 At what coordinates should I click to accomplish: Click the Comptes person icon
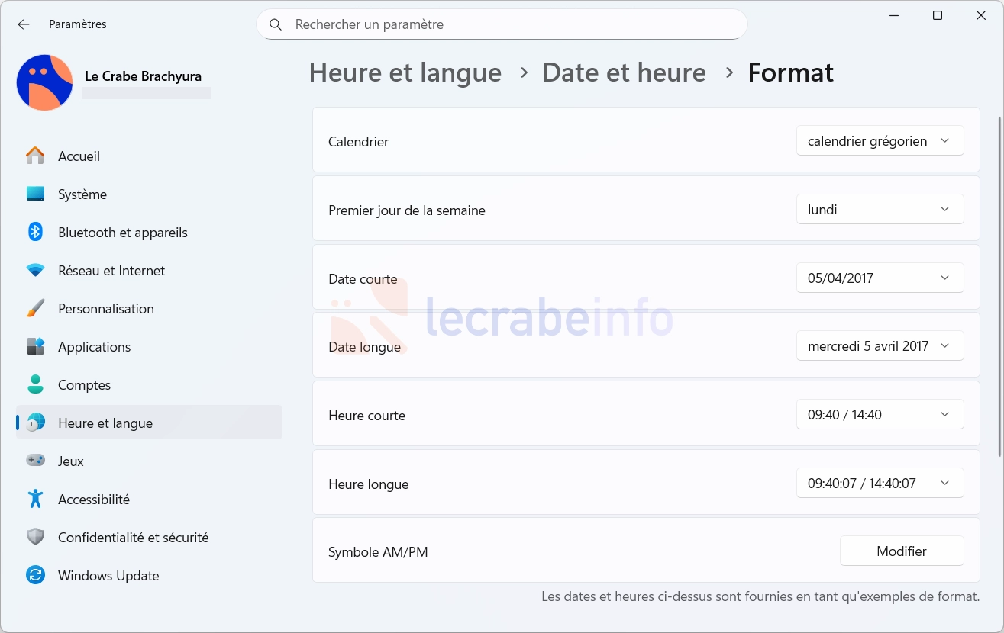35,384
